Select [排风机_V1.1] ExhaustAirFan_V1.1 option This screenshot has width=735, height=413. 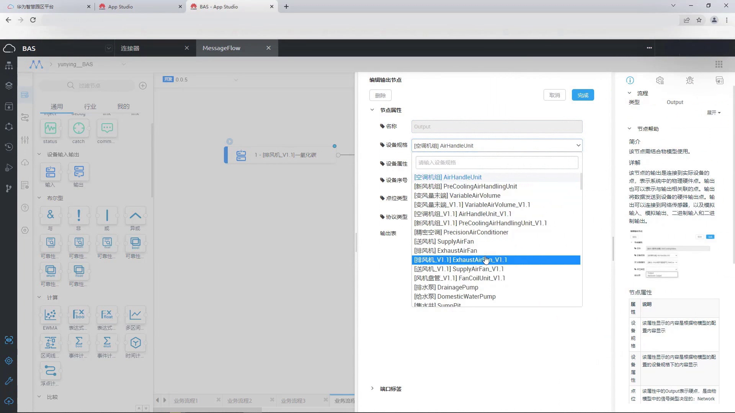pos(496,260)
